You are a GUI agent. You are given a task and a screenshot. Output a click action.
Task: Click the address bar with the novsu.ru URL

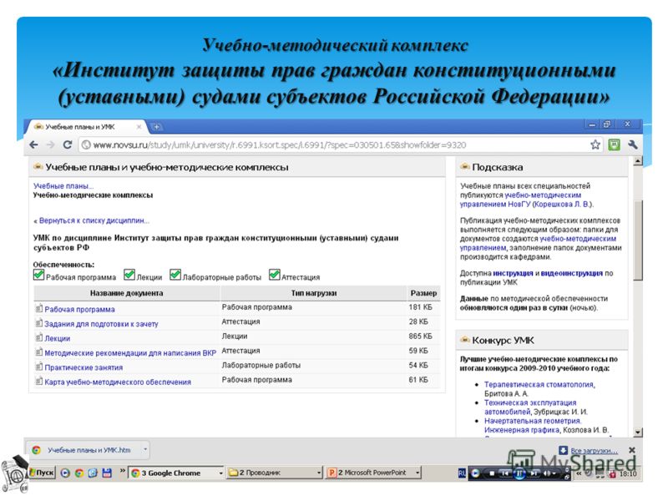335,144
